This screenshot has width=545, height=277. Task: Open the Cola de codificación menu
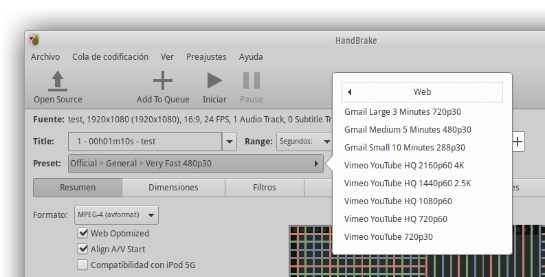(x=110, y=57)
